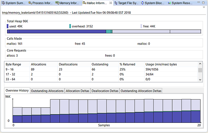The width and height of the screenshot is (208, 133).
Task: Switch to the Outstanding Allocations tab
Action: [x=47, y=91]
